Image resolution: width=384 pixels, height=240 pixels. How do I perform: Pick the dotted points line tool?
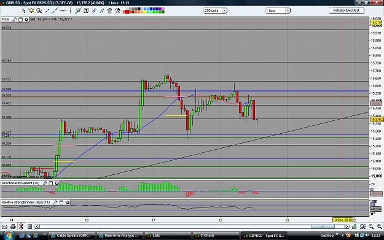tap(102, 10)
